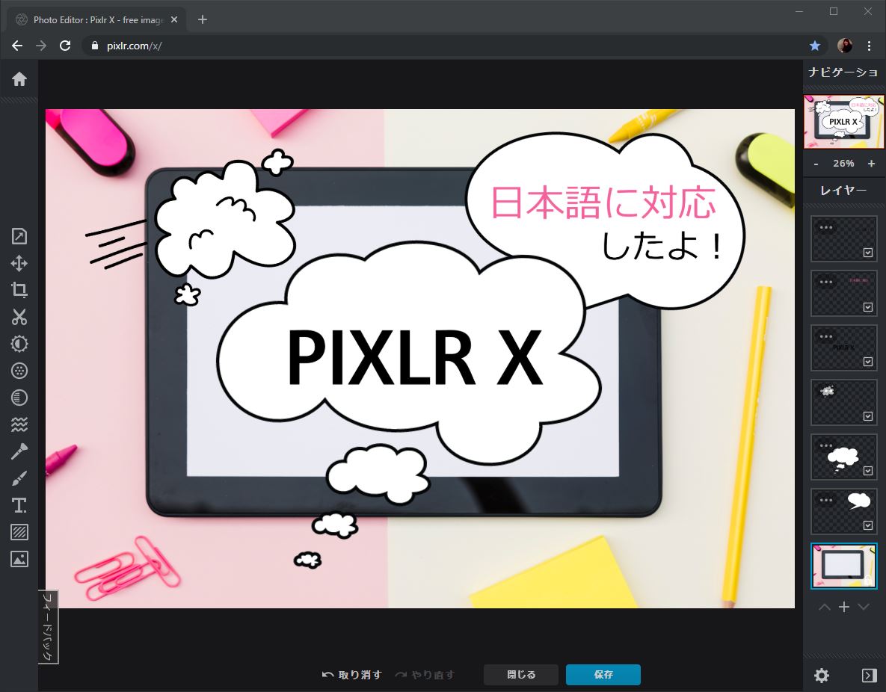The height and width of the screenshot is (692, 886).
Task: Open options menu of the speech bubble layer
Action: [826, 500]
